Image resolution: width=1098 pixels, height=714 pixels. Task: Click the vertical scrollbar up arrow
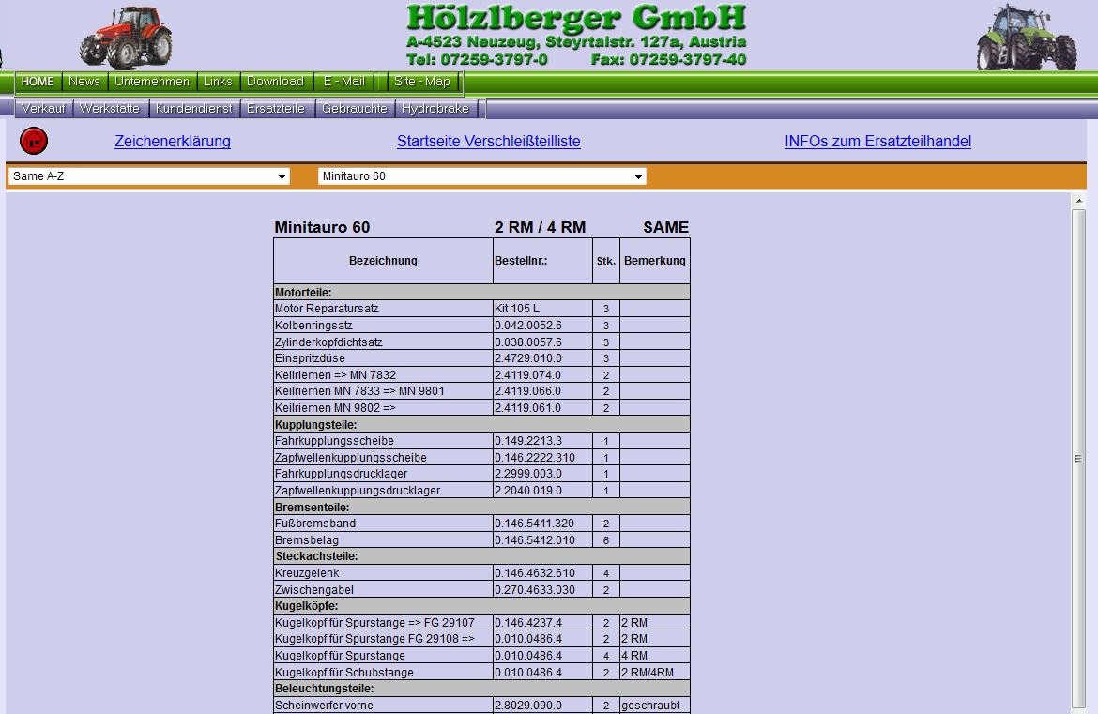[1078, 201]
